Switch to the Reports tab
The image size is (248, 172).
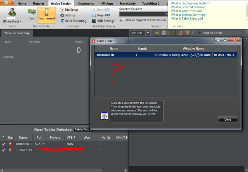39,3
